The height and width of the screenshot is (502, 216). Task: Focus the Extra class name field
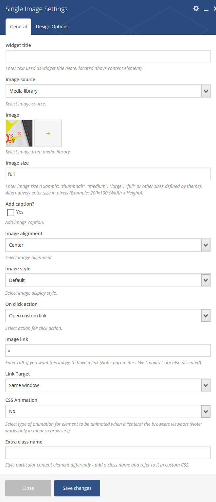click(x=108, y=453)
